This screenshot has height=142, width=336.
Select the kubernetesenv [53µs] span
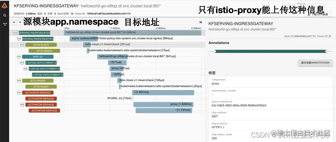(x=120, y=86)
